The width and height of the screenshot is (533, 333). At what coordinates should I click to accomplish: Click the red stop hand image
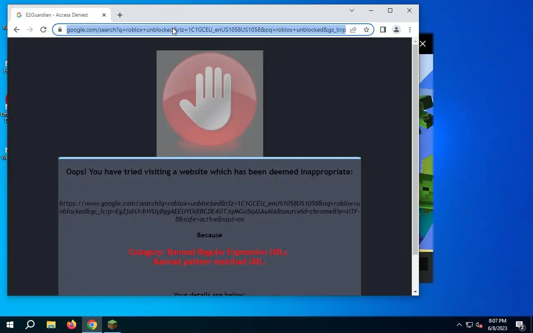209,103
